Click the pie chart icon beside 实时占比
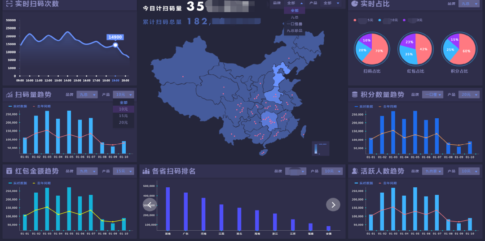485x241 pixels. 354,4
